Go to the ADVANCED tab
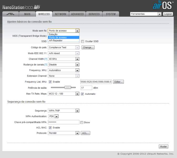This screenshot has height=158, width=177. tap(77, 14)
